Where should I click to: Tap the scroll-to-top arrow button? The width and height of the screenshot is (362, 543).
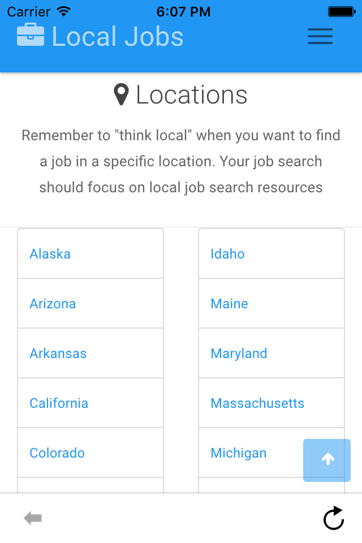326,460
